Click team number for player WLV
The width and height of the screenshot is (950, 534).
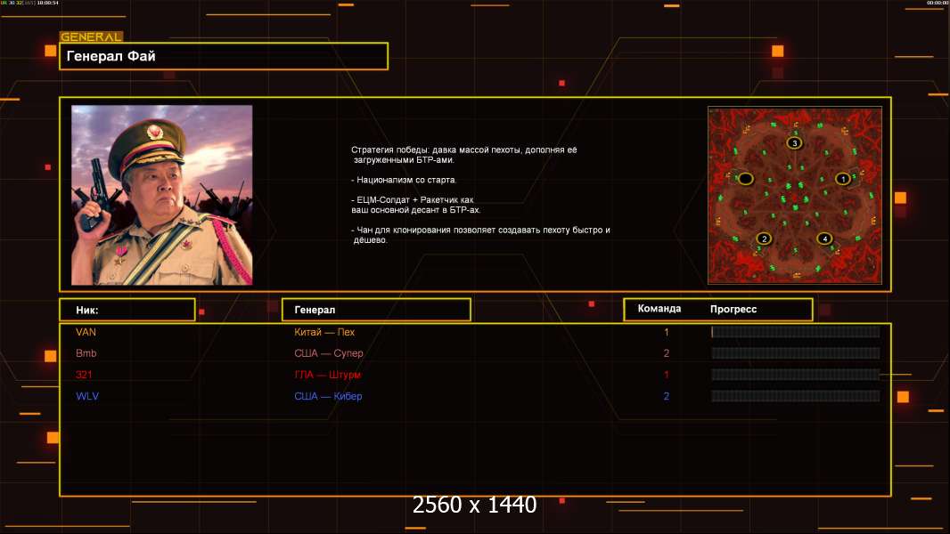667,396
